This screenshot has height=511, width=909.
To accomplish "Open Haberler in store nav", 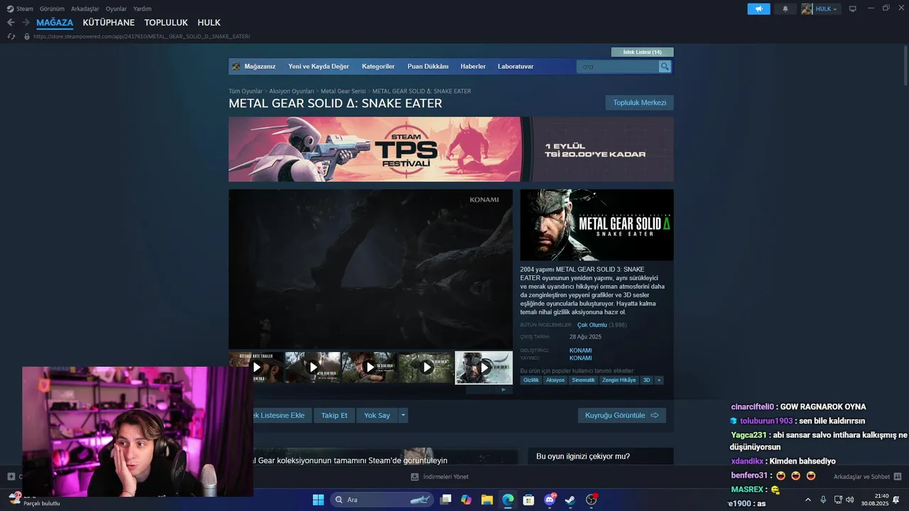I will click(473, 67).
